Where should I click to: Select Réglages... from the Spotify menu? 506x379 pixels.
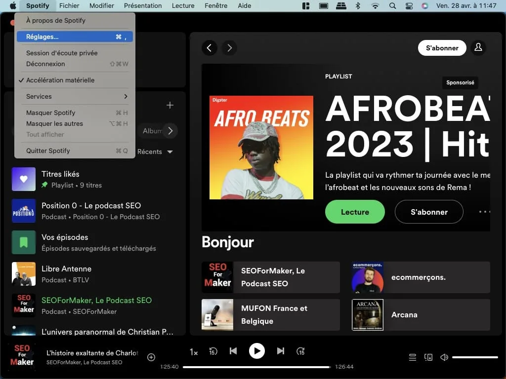point(42,37)
